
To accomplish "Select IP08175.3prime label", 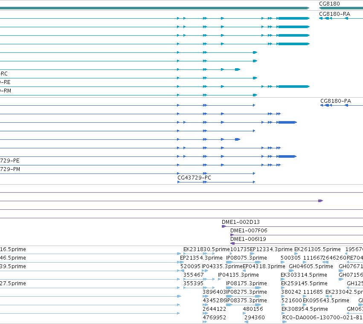I will click(x=246, y=283).
